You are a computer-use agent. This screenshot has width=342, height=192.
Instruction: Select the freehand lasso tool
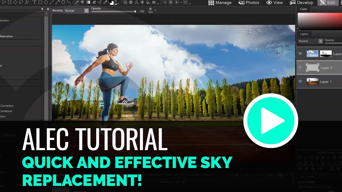[x=21, y=2]
